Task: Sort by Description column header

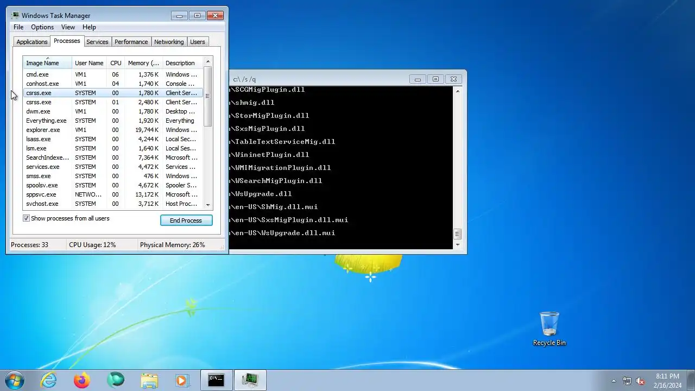Action: click(182, 63)
